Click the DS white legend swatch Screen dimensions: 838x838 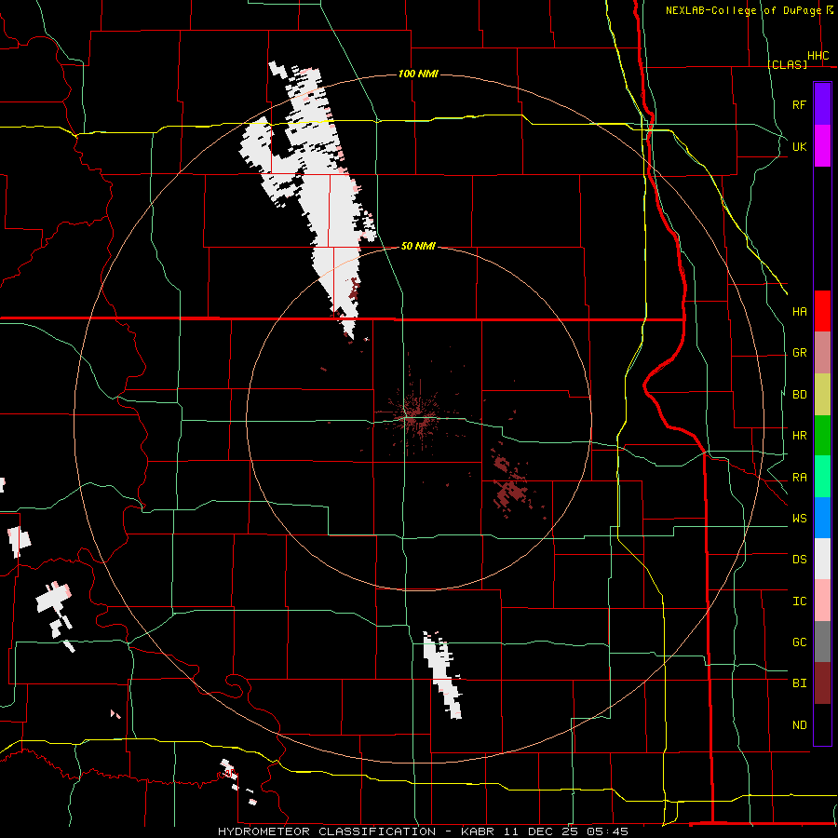822,559
